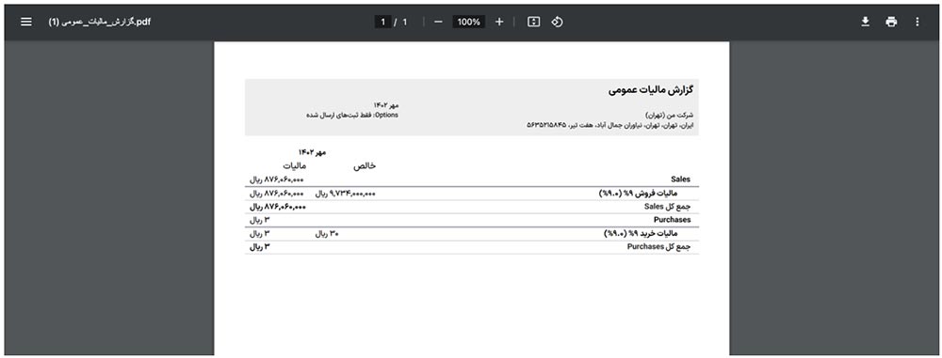This screenshot has width=942, height=358.
Task: Open the sidebar hamburger menu
Action: [26, 22]
